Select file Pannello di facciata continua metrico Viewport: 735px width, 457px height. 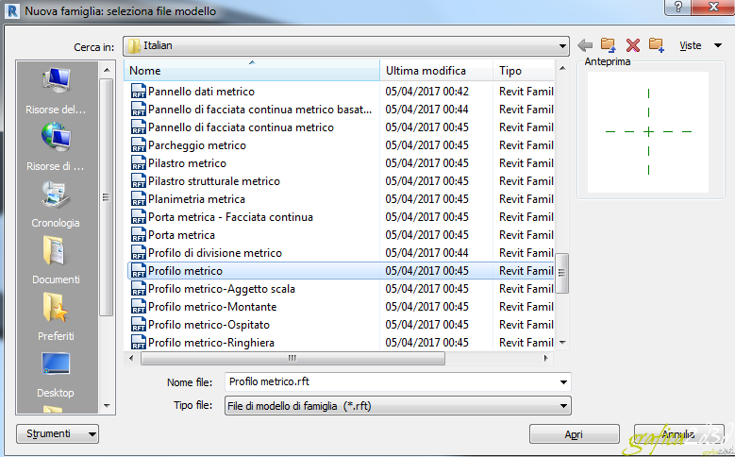241,127
